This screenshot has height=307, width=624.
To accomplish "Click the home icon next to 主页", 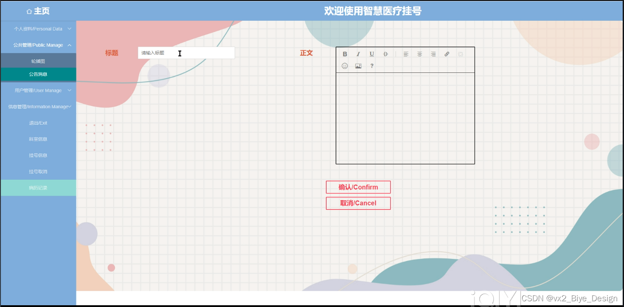I will (x=29, y=11).
